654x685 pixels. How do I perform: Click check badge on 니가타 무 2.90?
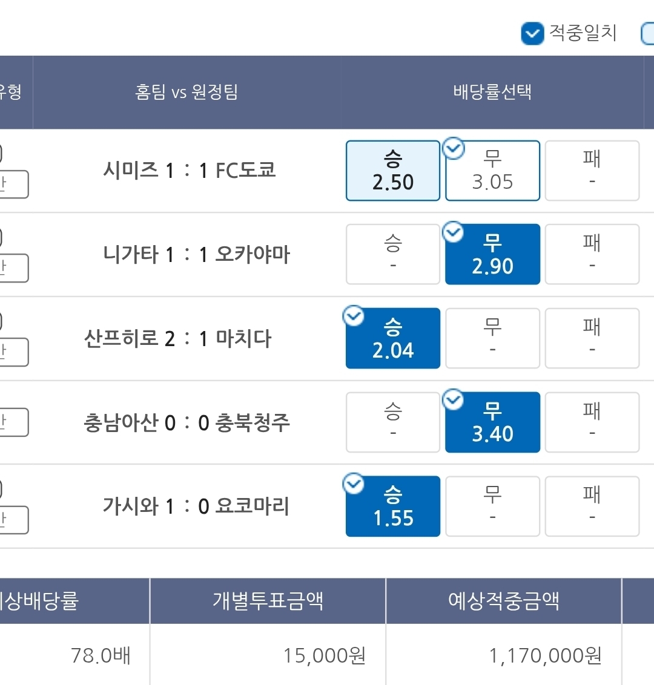click(x=454, y=232)
